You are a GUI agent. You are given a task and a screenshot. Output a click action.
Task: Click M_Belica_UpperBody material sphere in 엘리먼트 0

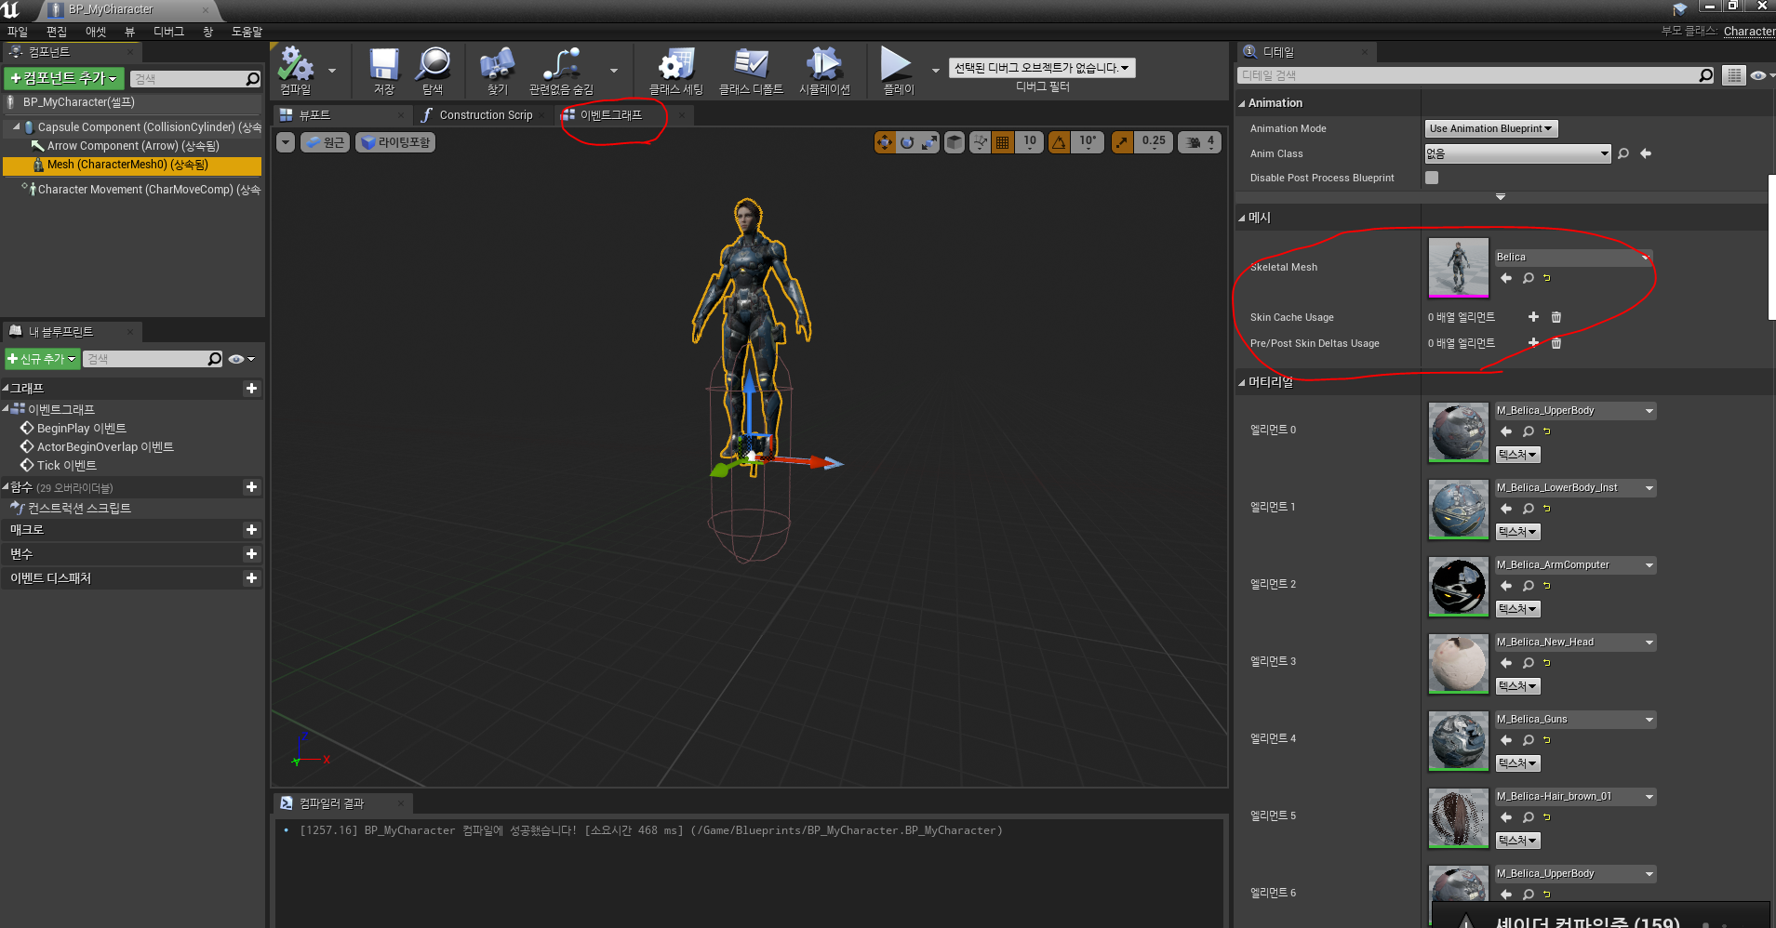coord(1459,432)
